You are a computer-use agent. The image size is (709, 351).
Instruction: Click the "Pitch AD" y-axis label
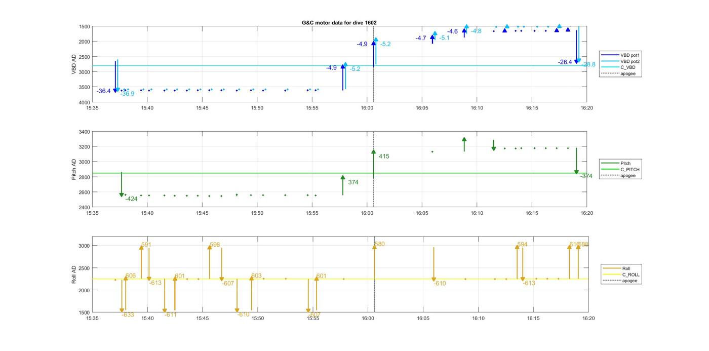click(74, 170)
